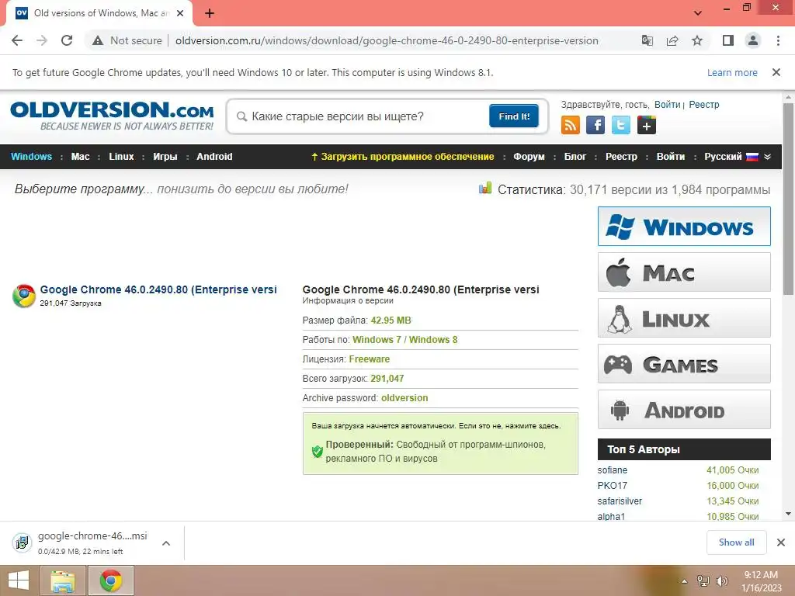Click the Google Chrome logo icon
795x596 pixels.
(24, 296)
